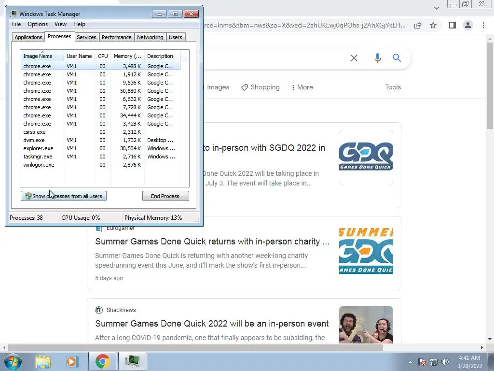Expand the More search filters
Viewport: 494px width, 371px height.
click(x=302, y=87)
